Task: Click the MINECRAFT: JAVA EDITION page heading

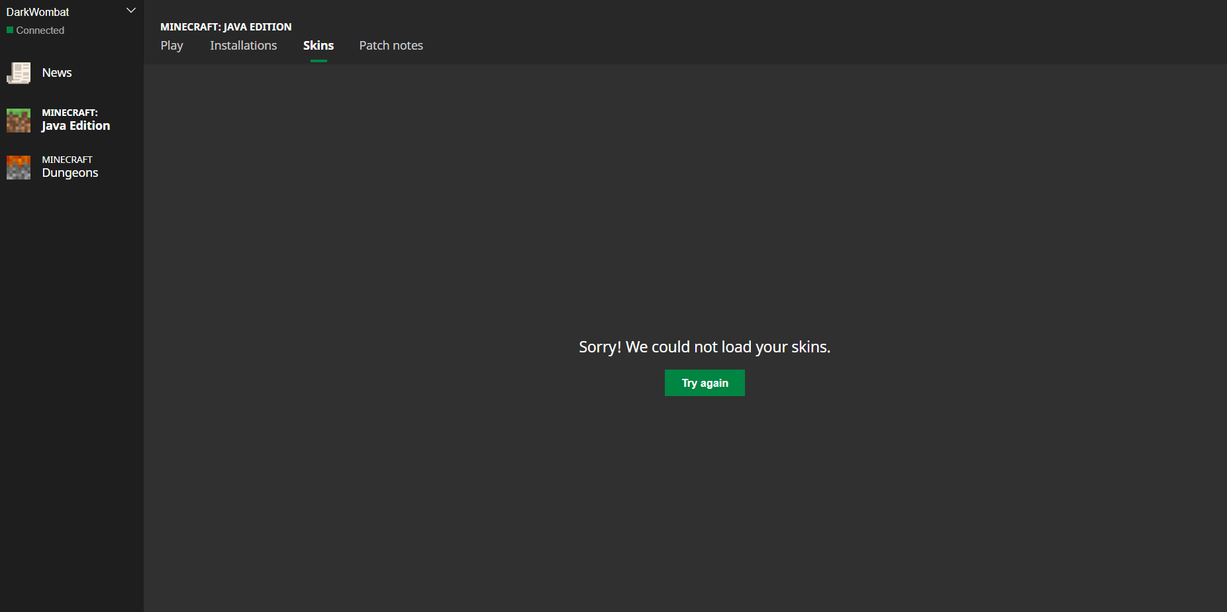Action: [x=226, y=27]
